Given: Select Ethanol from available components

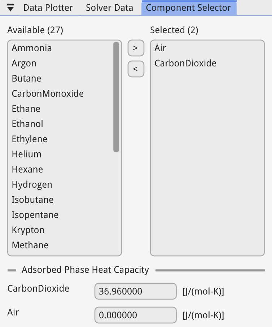Looking at the screenshot, I should coord(27,124).
